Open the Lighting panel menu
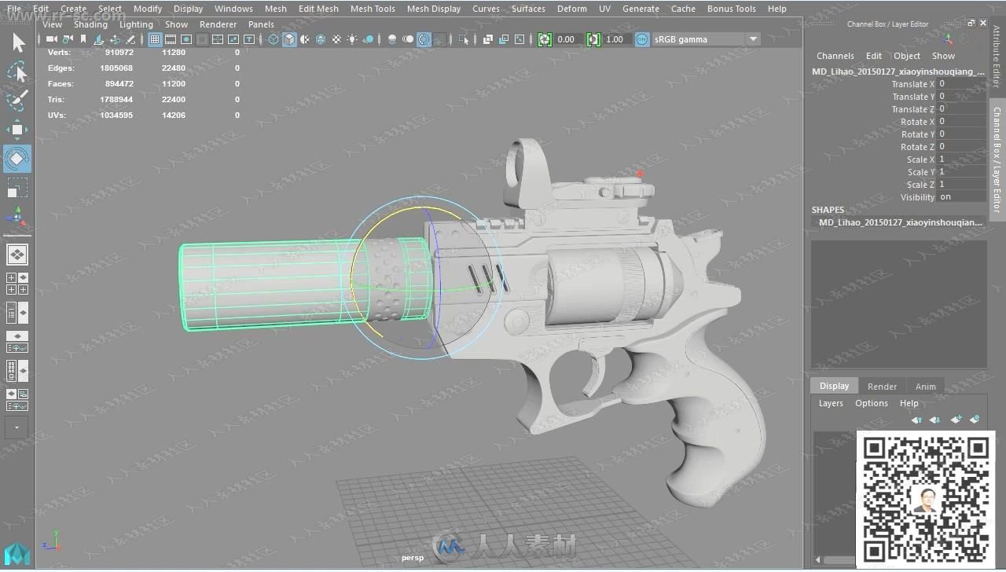The height and width of the screenshot is (572, 1006). tap(136, 24)
